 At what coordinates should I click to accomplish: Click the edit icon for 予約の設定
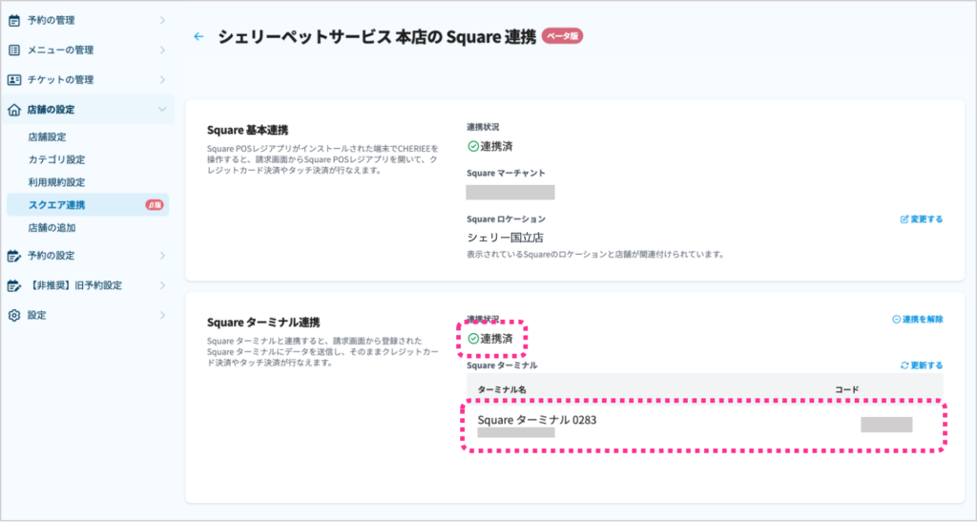click(x=14, y=256)
